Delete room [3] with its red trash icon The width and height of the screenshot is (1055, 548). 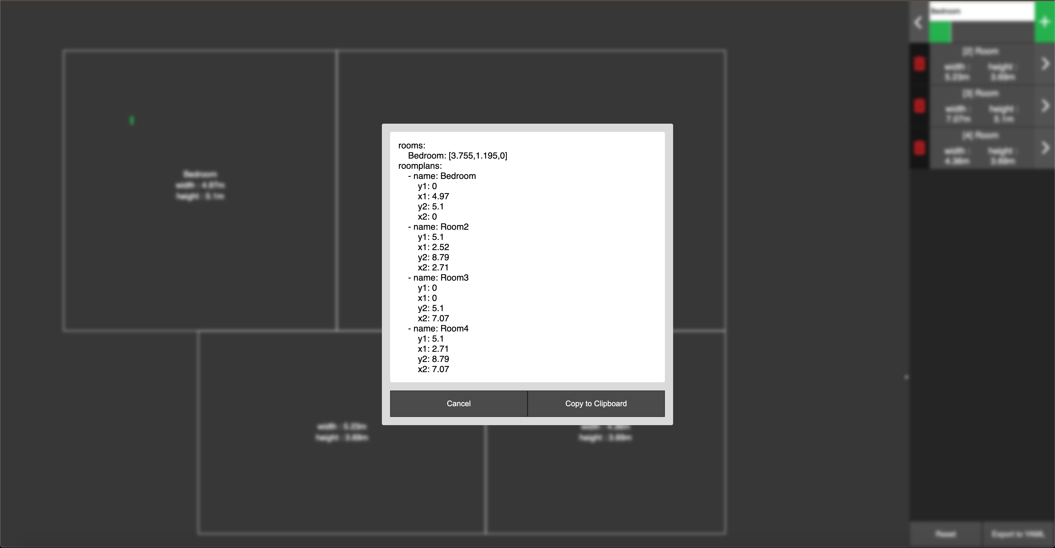920,106
